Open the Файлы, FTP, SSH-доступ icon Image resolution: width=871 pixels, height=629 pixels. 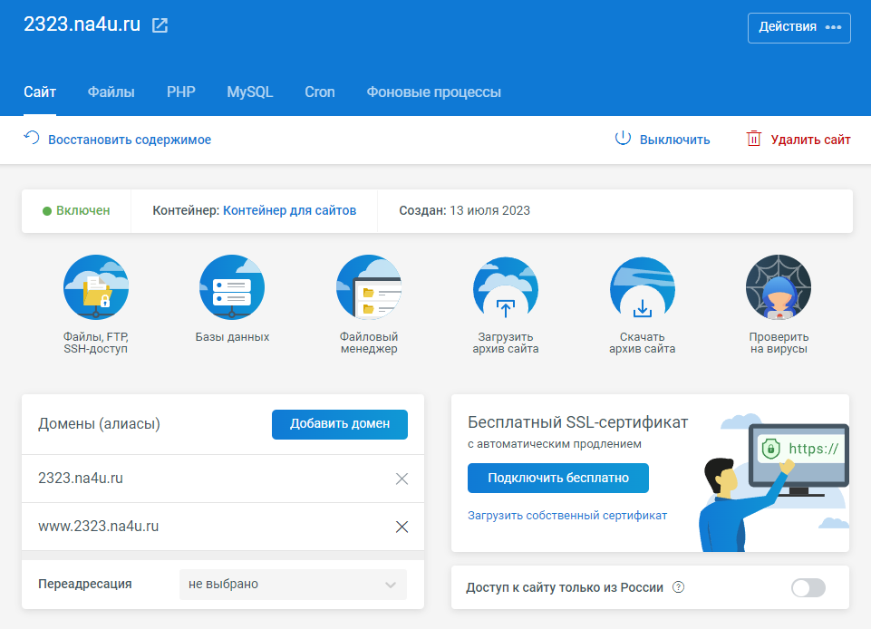[96, 287]
